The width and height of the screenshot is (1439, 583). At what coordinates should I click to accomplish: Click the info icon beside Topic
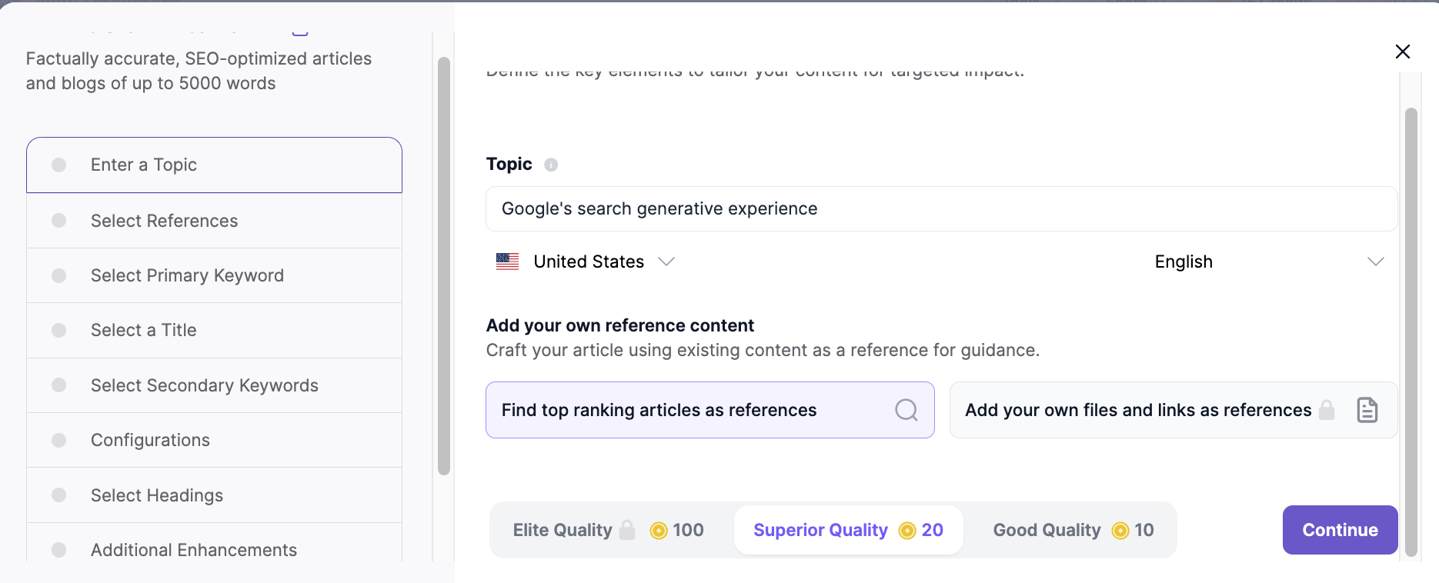point(551,165)
